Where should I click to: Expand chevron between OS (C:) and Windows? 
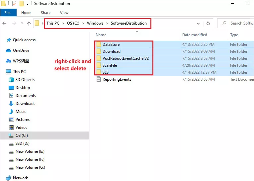83,23
